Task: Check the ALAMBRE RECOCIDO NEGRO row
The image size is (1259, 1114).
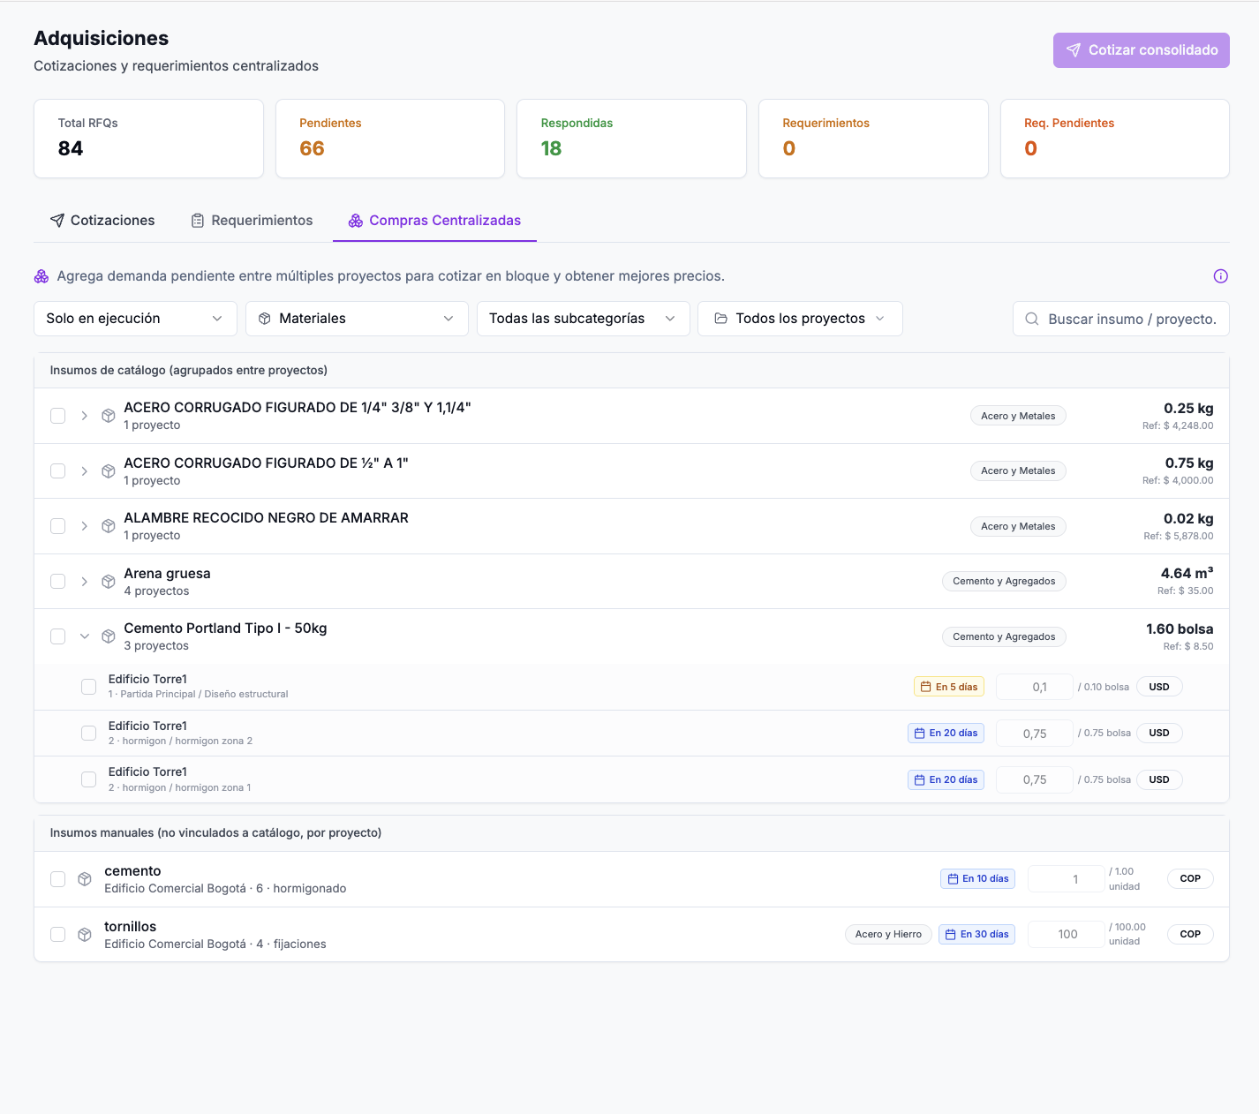Action: point(58,526)
